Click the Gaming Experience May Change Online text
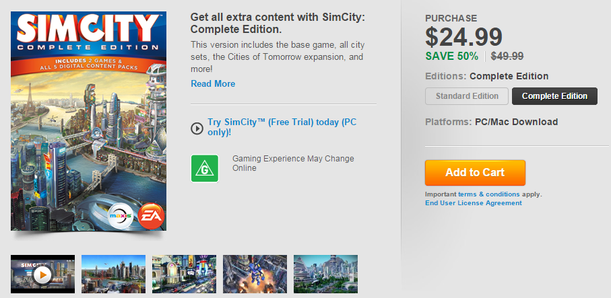611x298 pixels. coord(293,163)
